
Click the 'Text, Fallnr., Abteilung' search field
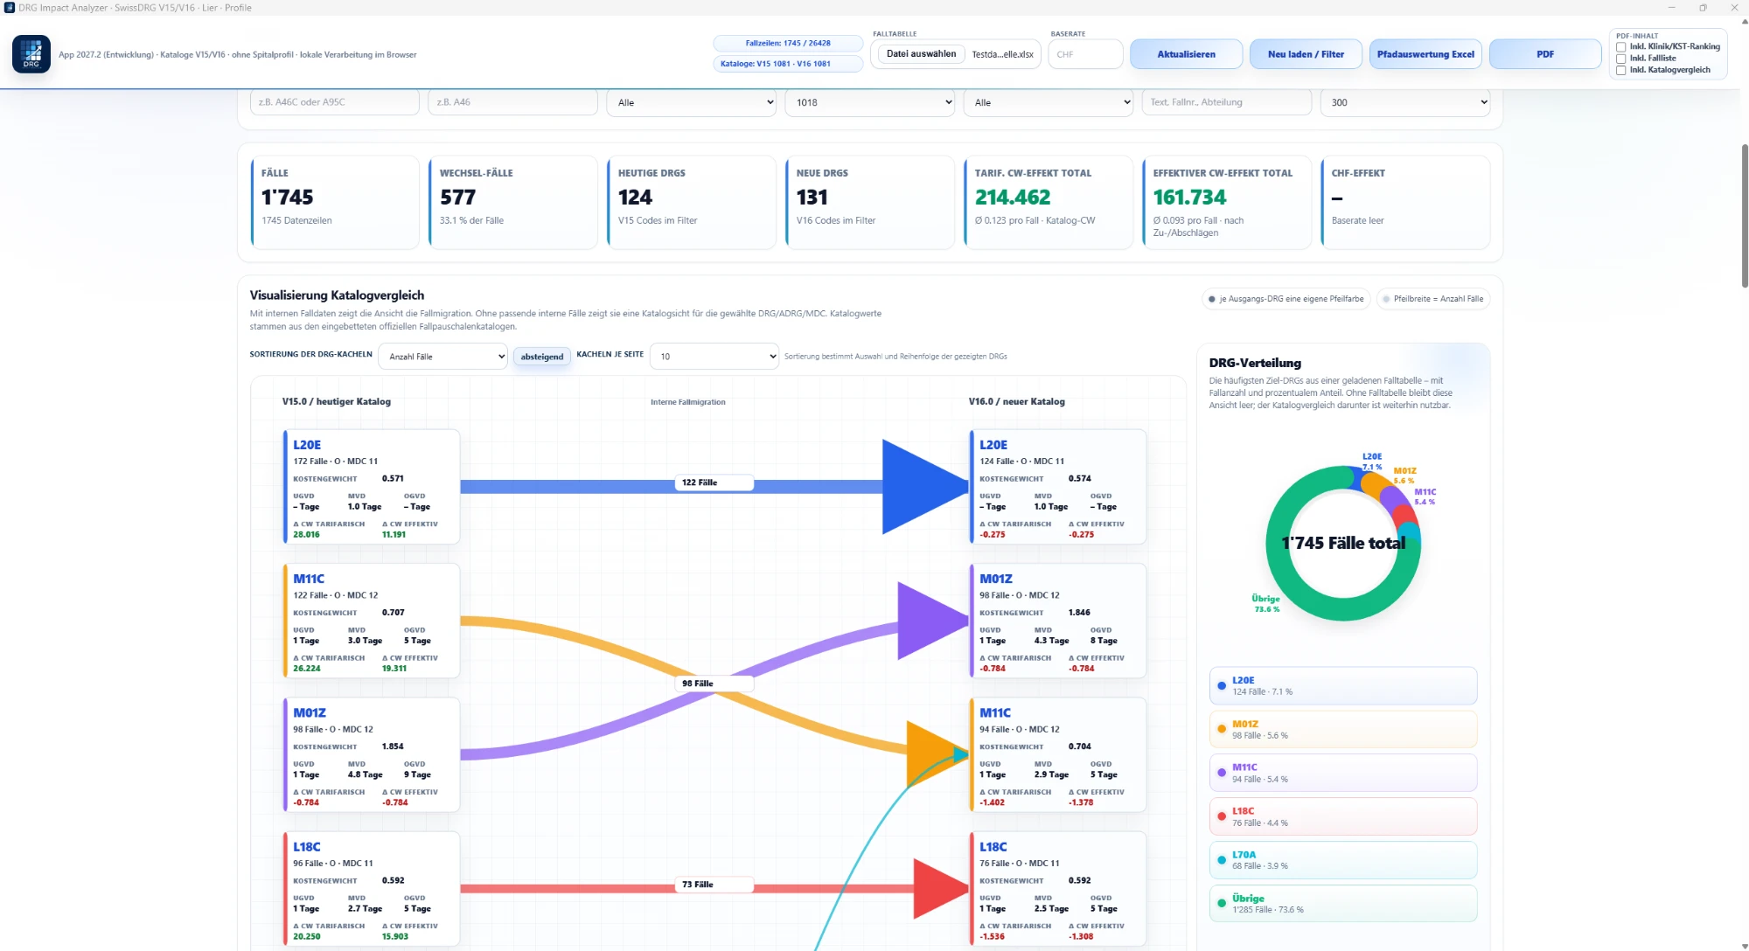pos(1226,102)
